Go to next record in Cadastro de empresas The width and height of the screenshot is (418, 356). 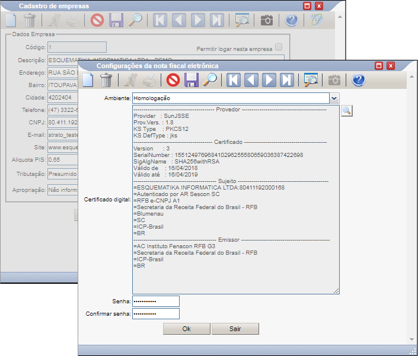198,20
